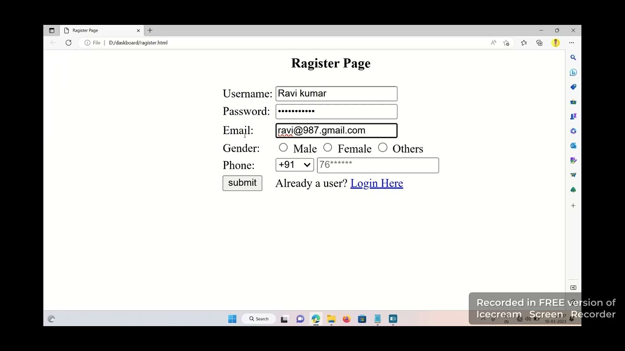Open Bing chat in sidebar

coord(573,72)
